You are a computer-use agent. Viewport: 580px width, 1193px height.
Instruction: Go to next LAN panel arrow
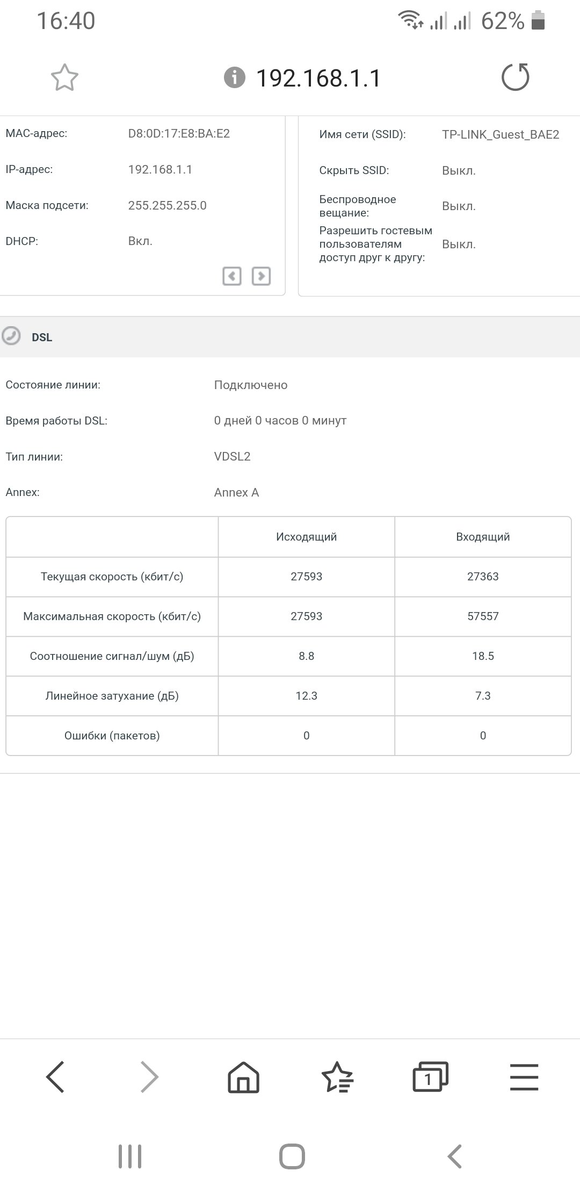tap(261, 276)
